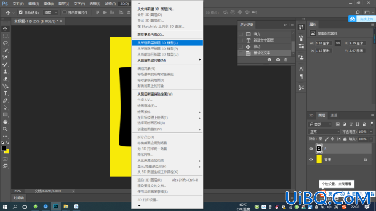This screenshot has height=211, width=376.
Task: Open workspace switcher dropdown in options bar
Action: (x=369, y=12)
